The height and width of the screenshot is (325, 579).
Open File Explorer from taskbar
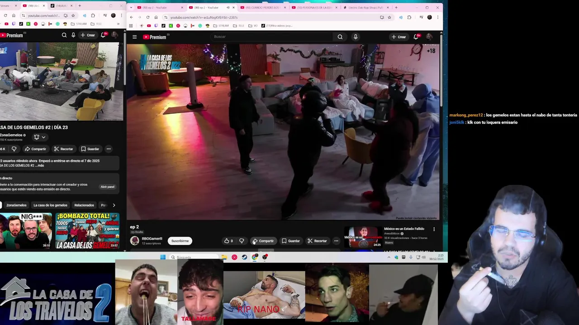[x=224, y=257]
